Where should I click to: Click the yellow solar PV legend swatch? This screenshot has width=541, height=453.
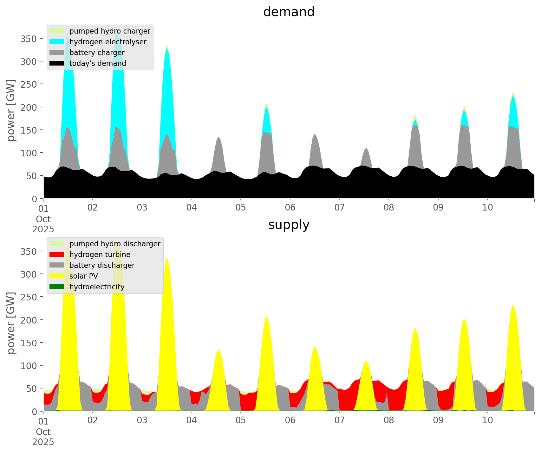pyautogui.click(x=57, y=276)
